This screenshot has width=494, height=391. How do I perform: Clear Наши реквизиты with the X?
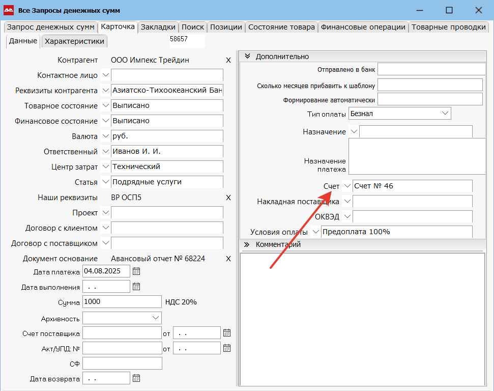coord(228,198)
